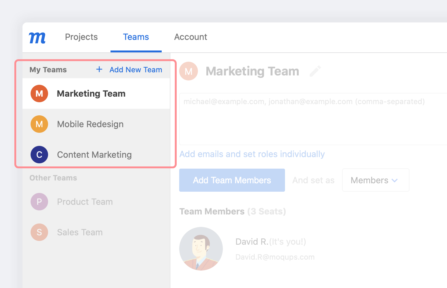Select the Content Marketing team icon
447x288 pixels.
point(39,154)
